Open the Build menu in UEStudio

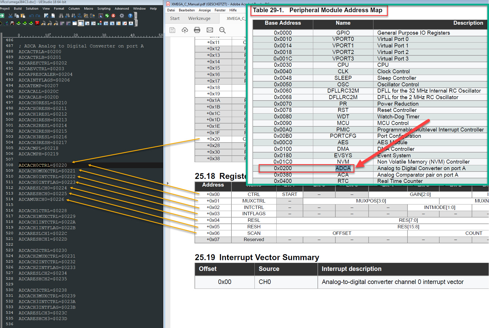(x=18, y=9)
